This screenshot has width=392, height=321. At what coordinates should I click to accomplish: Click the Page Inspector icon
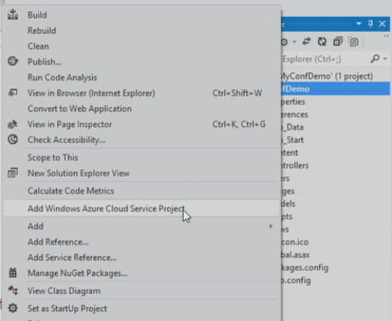tap(13, 124)
